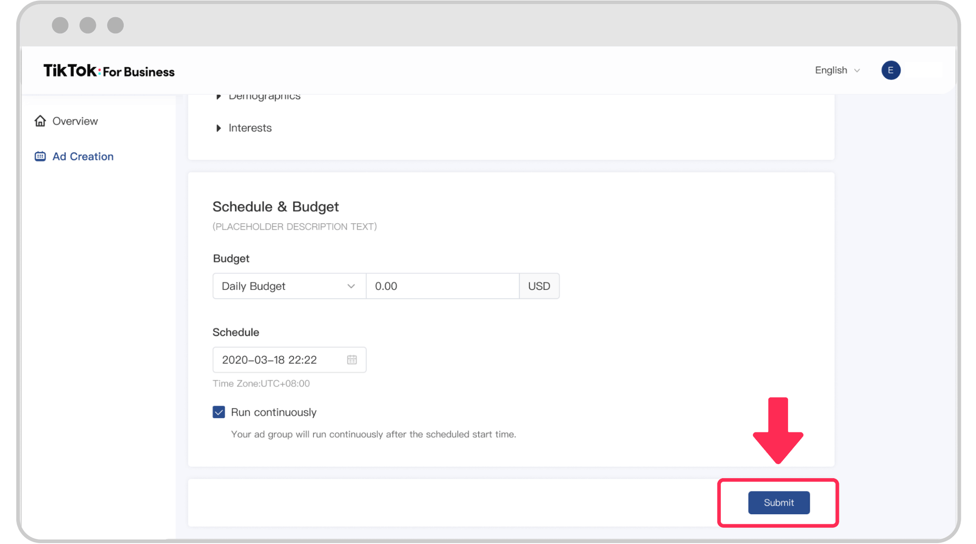
Task: Click the Overview home icon
Action: [x=40, y=121]
